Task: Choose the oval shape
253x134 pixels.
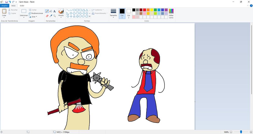Action: coord(74,10)
